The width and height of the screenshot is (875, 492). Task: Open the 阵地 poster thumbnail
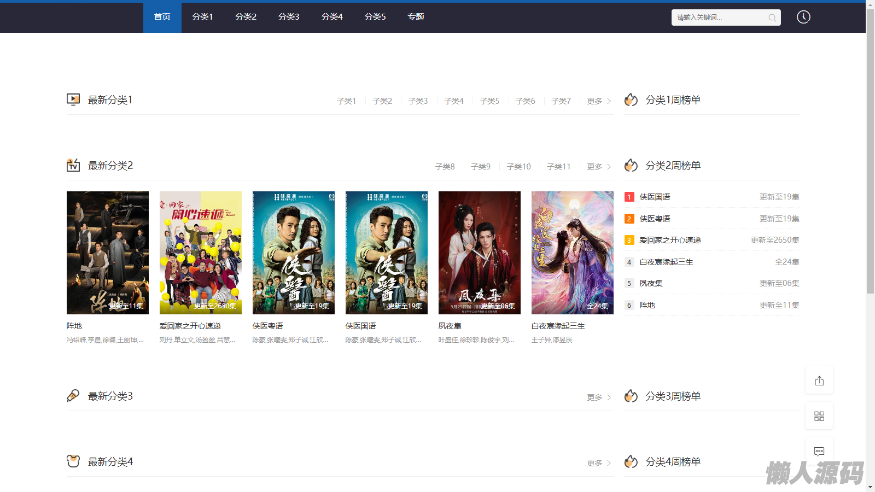point(108,253)
